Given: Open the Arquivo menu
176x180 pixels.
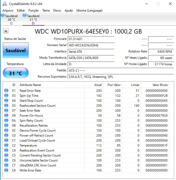Looking at the screenshot, I should click(x=8, y=10).
